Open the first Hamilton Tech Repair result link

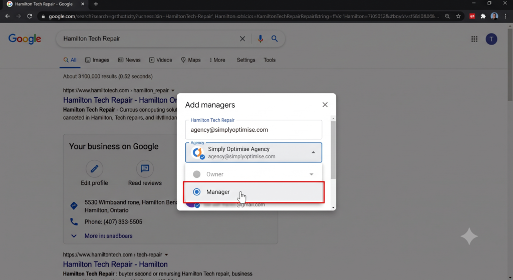(120, 100)
